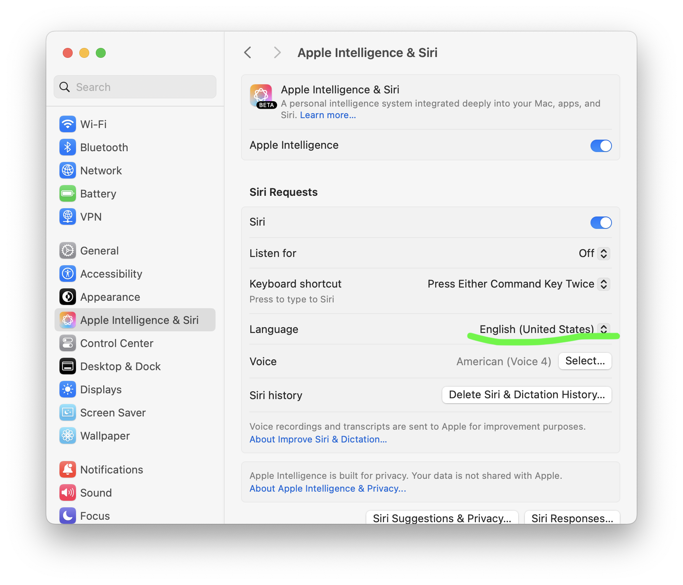Viewport: 683px width, 585px height.
Task: Click Delete Siri & Dictation History…
Action: 526,395
